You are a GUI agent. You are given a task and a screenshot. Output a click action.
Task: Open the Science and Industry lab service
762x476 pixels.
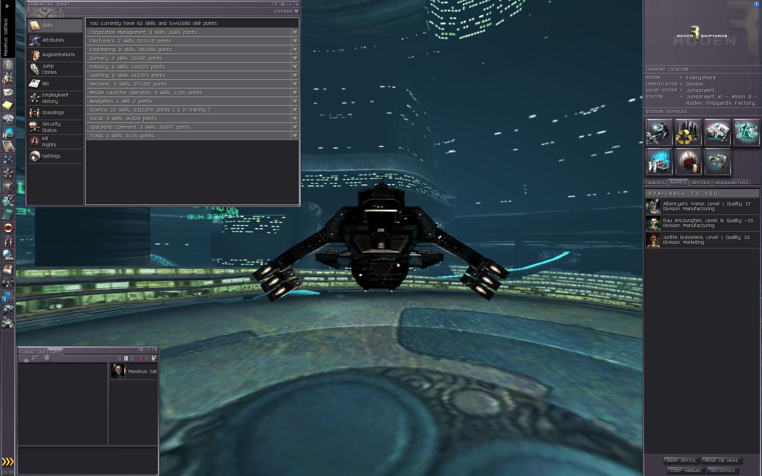659,161
